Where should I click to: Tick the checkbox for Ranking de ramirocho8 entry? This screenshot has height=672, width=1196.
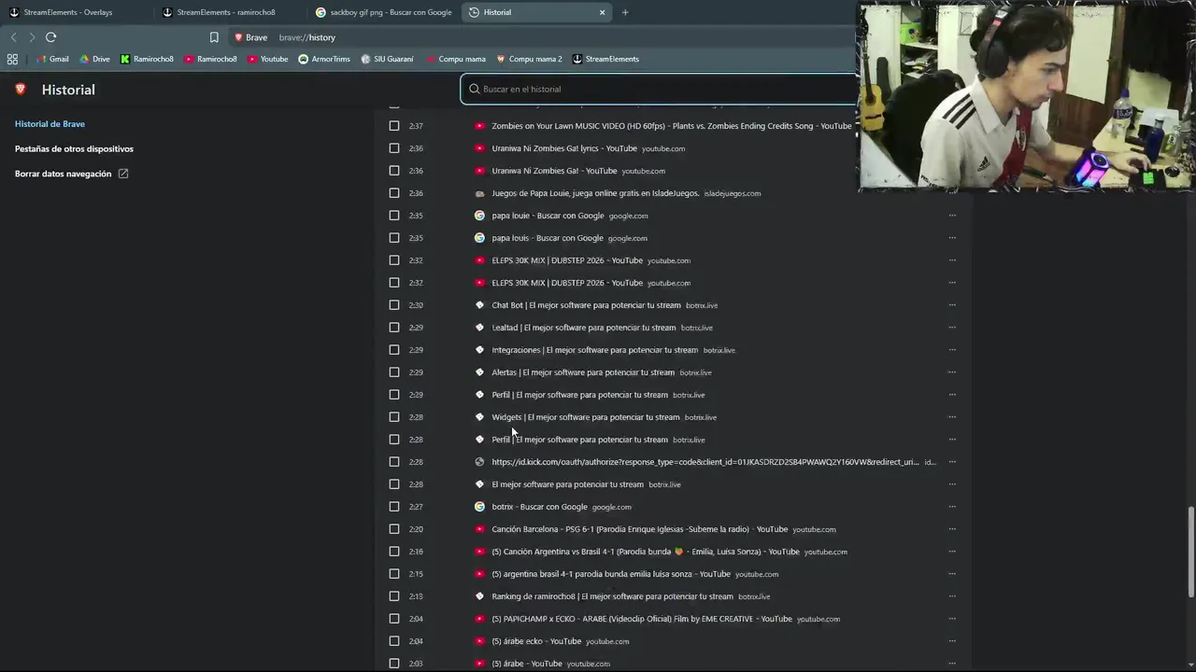click(393, 596)
